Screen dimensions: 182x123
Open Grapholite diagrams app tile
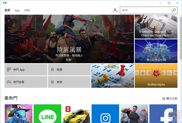156,27
